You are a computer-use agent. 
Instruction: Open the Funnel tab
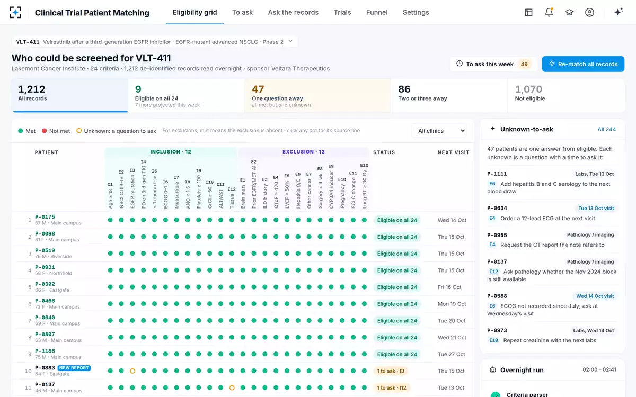[377, 12]
